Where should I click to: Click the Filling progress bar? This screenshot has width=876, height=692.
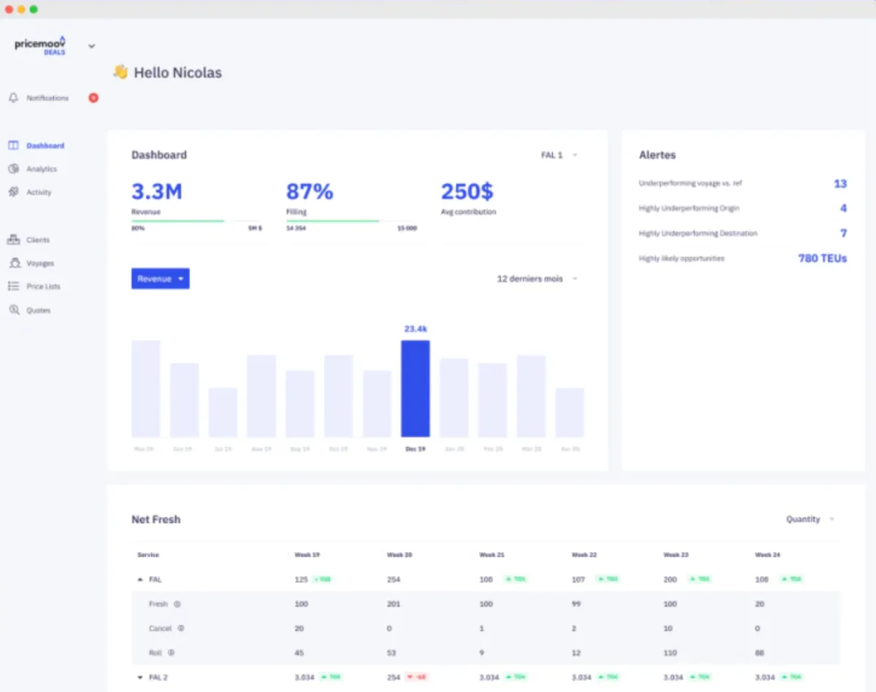[351, 220]
